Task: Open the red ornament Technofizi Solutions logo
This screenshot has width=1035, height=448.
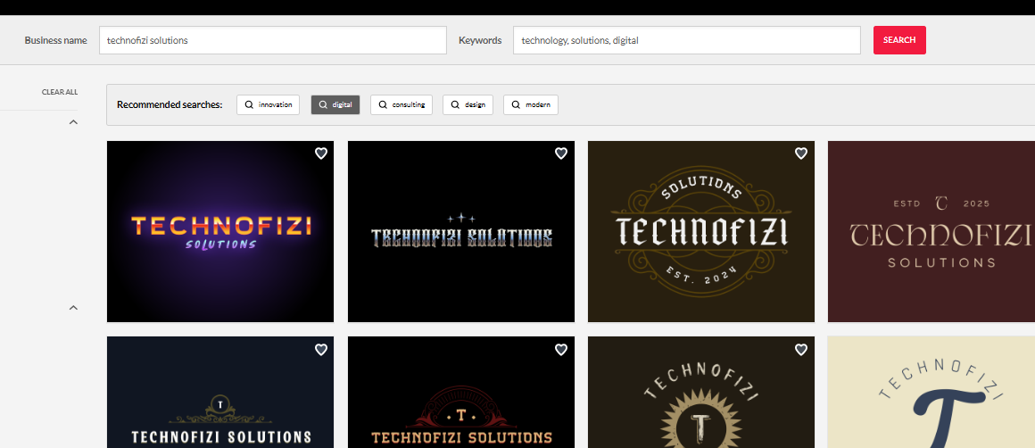Action: pyautogui.click(x=461, y=393)
